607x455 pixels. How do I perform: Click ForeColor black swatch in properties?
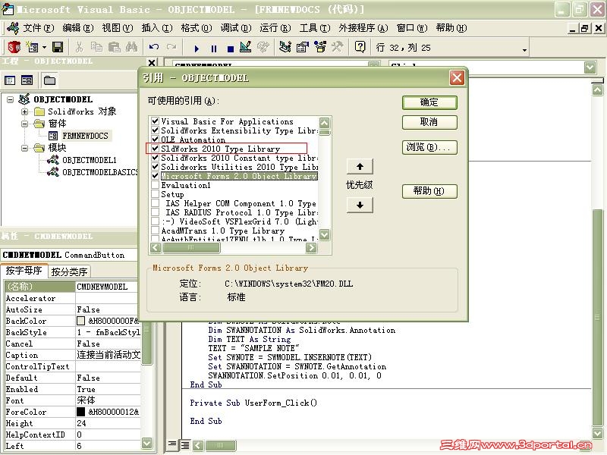point(81,412)
